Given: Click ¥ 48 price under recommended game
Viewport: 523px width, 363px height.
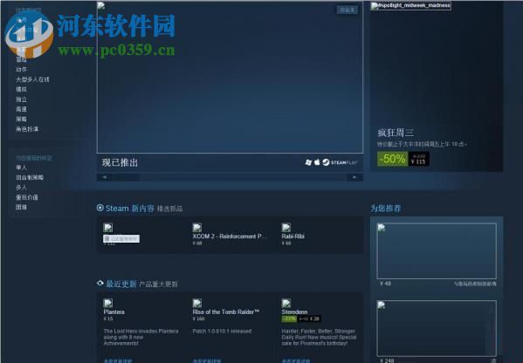Looking at the screenshot, I should tap(386, 284).
